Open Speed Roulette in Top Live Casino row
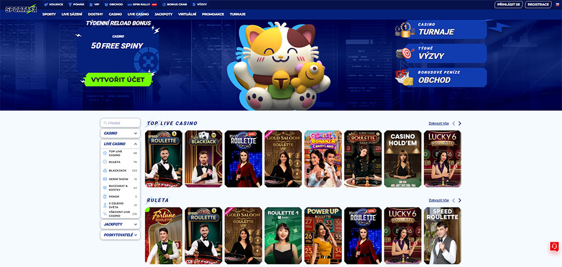Viewport: 562px width, 267px height. tap(164, 159)
